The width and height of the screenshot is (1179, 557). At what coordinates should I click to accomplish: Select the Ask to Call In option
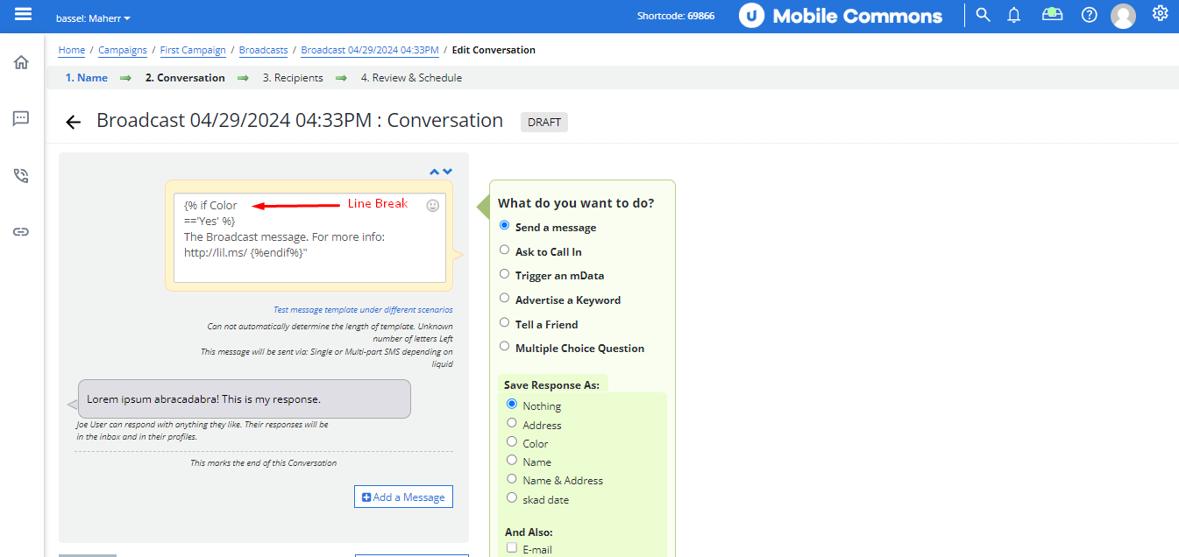[504, 250]
